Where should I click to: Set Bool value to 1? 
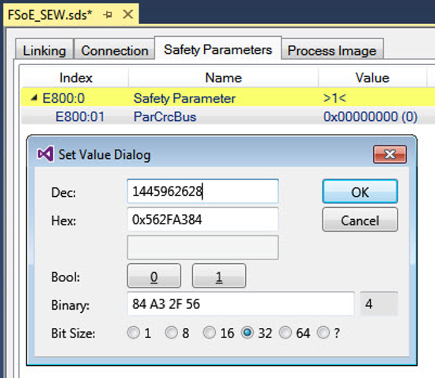(x=219, y=277)
